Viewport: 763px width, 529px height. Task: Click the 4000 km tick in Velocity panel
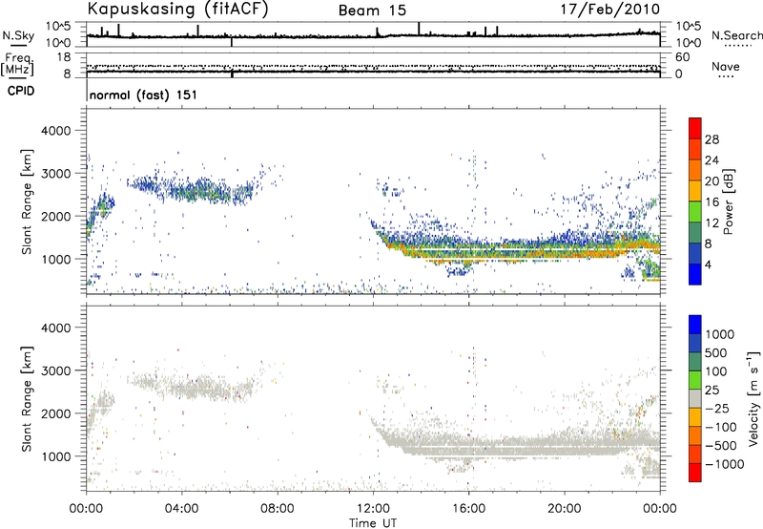point(55,328)
